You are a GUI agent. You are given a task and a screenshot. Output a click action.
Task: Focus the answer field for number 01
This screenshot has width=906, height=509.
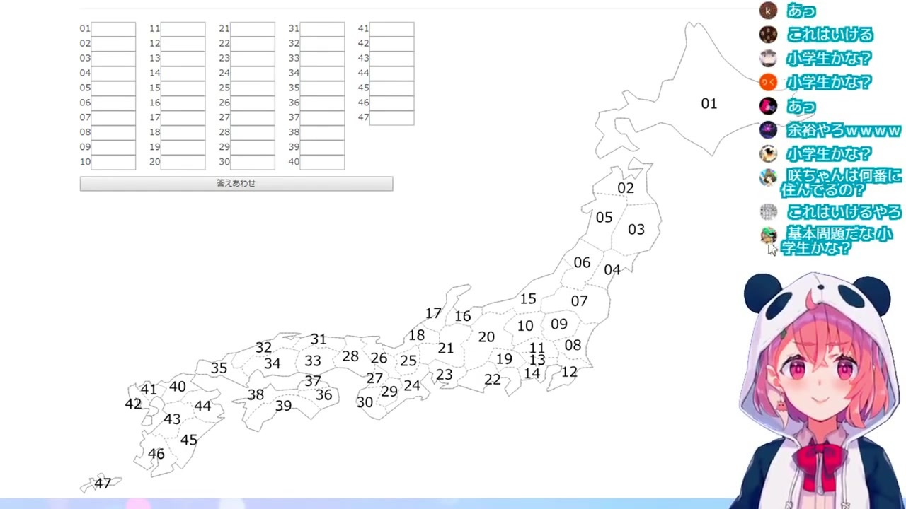(113, 29)
